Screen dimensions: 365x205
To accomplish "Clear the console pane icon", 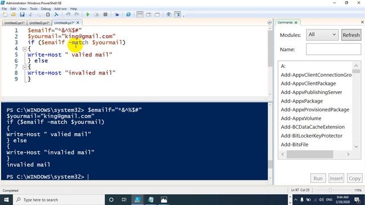I will click(x=56, y=14).
